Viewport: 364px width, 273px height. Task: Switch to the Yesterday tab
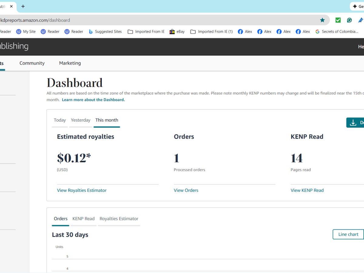coord(81,120)
